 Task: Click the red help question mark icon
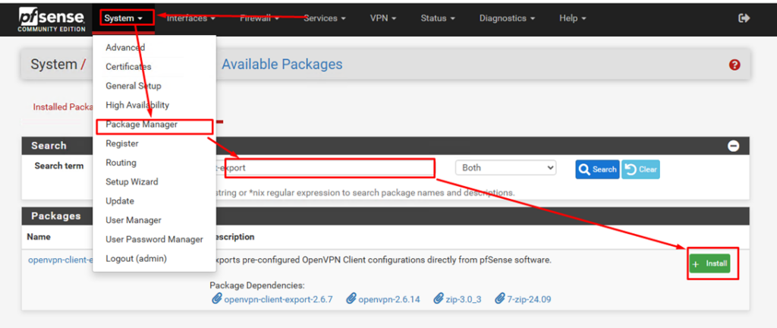pyautogui.click(x=734, y=65)
